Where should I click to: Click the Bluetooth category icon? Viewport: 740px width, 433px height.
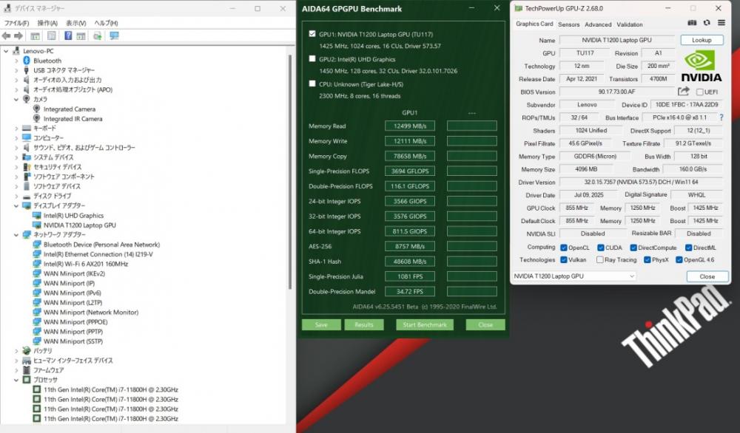pos(27,61)
